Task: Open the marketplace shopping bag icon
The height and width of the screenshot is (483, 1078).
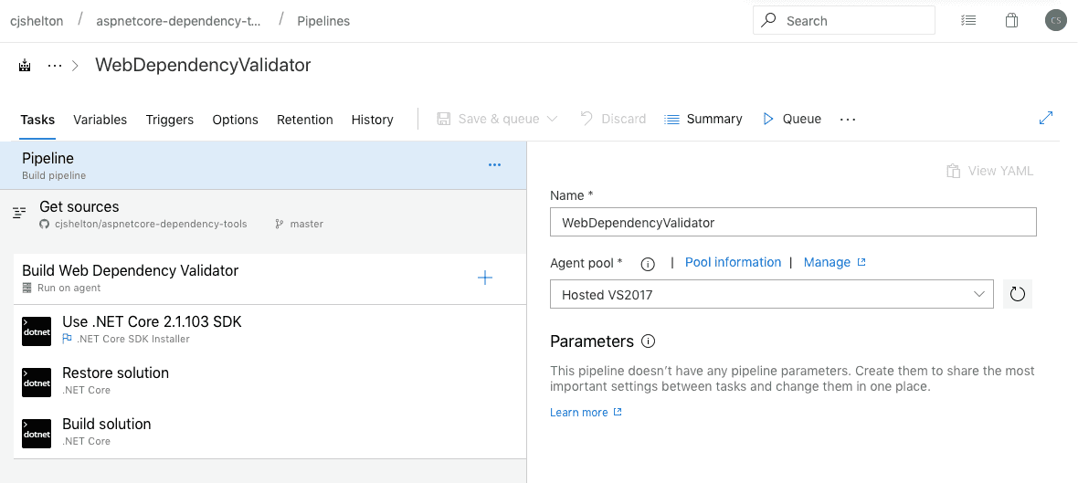Action: click(x=1011, y=21)
